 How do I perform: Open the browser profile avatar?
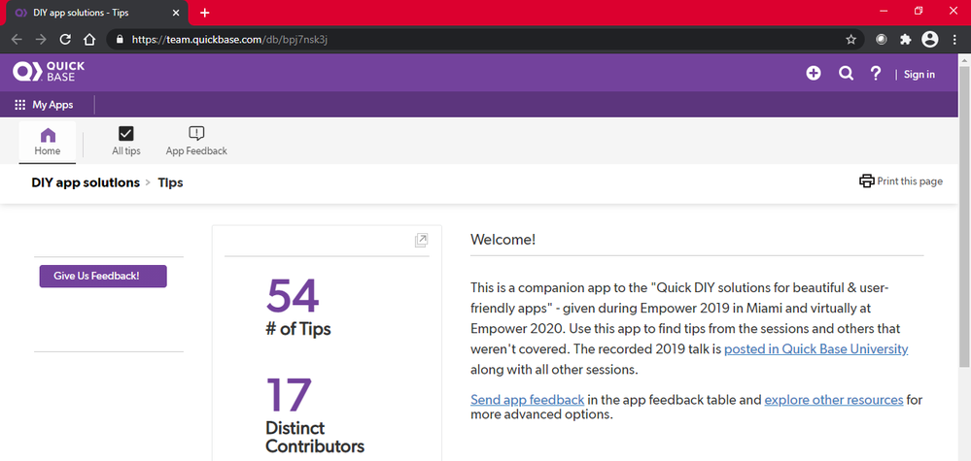pos(929,40)
